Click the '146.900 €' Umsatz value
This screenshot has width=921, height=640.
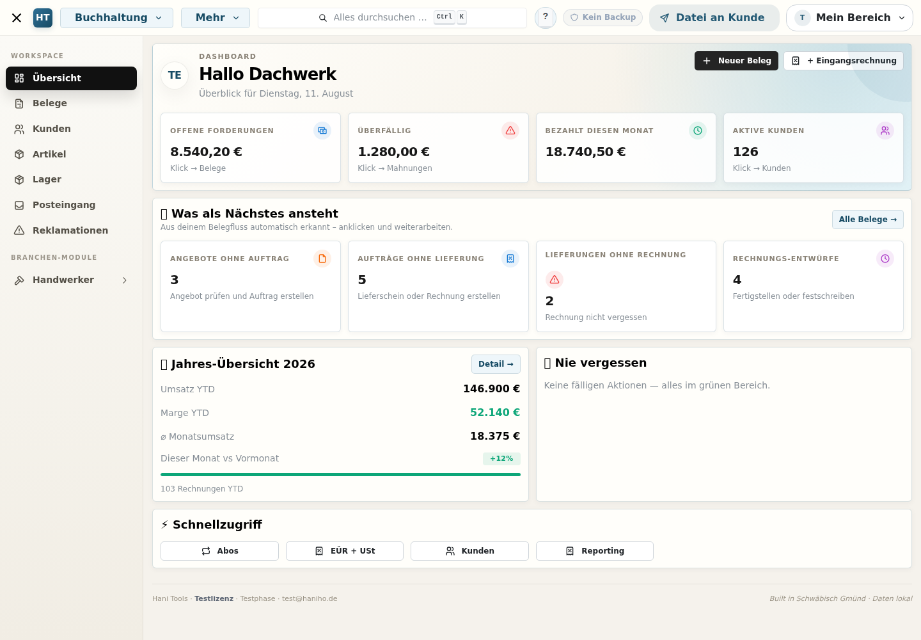pos(491,389)
